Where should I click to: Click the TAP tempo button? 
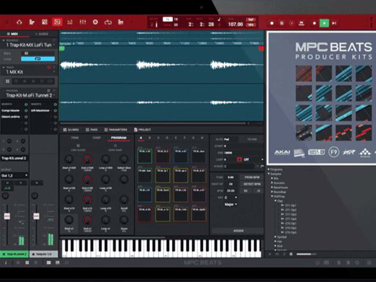pyautogui.click(x=251, y=20)
